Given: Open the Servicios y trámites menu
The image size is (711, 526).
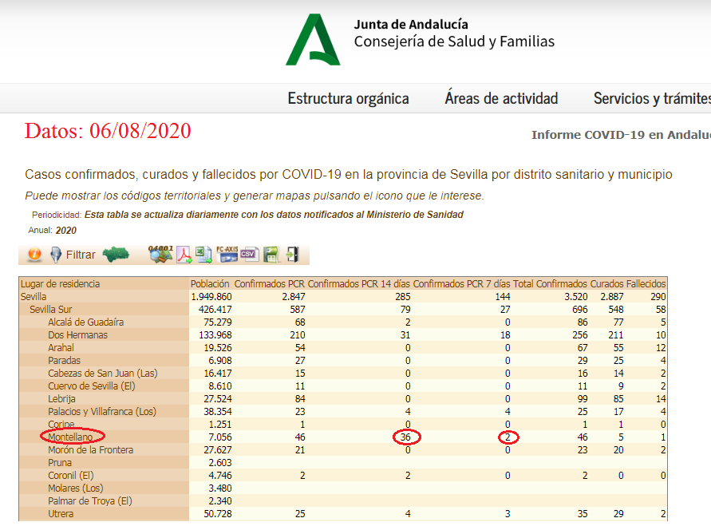Looking at the screenshot, I should [651, 99].
